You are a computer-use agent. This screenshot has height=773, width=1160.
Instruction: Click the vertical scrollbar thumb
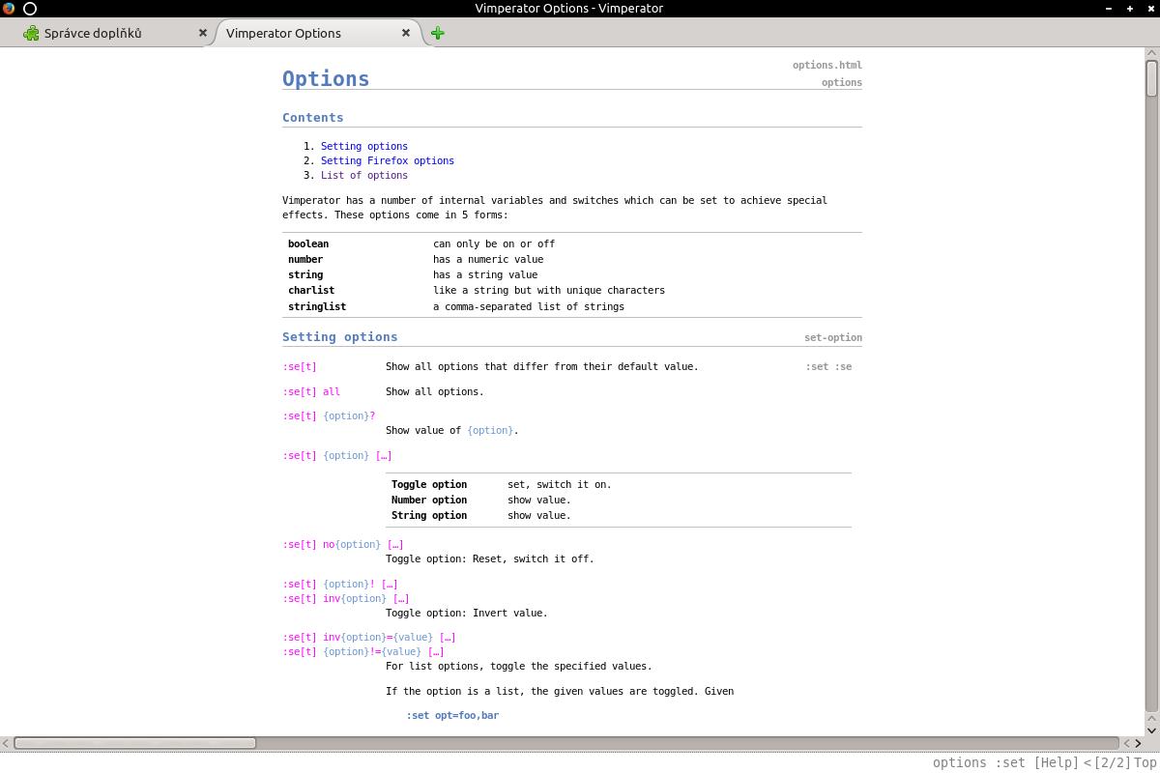(x=1151, y=78)
